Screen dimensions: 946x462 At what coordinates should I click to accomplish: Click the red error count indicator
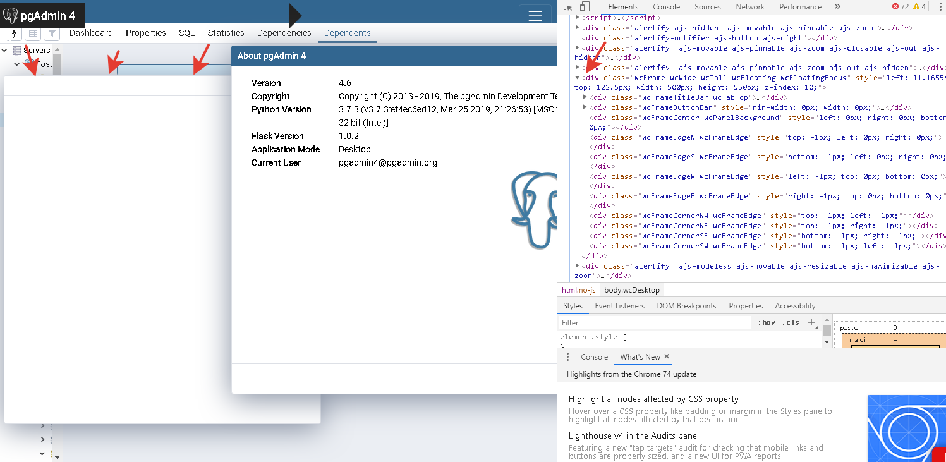[900, 7]
